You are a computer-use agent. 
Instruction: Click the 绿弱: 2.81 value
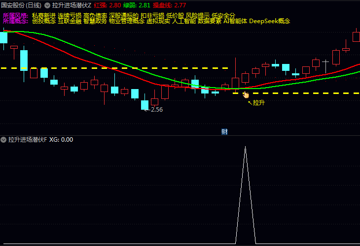point(137,5)
